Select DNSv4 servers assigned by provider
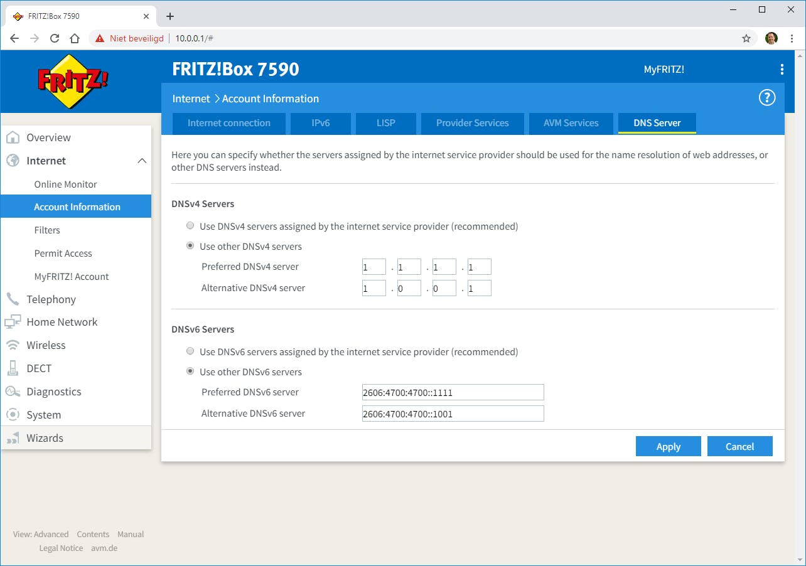Image resolution: width=806 pixels, height=566 pixels. tap(190, 226)
